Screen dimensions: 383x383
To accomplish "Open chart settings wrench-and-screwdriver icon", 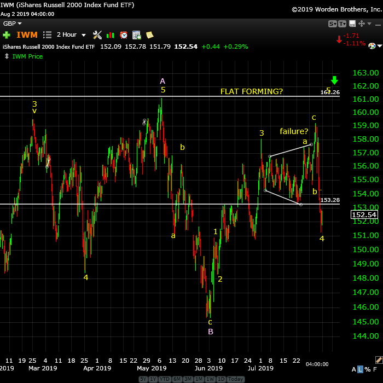I will (x=97, y=35).
